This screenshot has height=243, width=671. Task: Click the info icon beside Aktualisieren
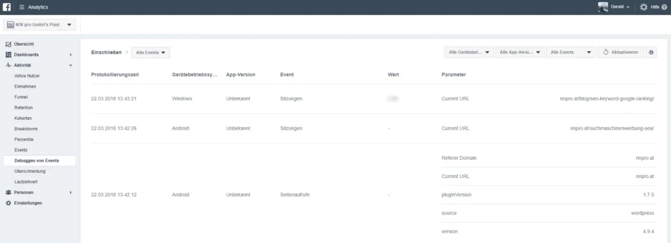pos(651,52)
